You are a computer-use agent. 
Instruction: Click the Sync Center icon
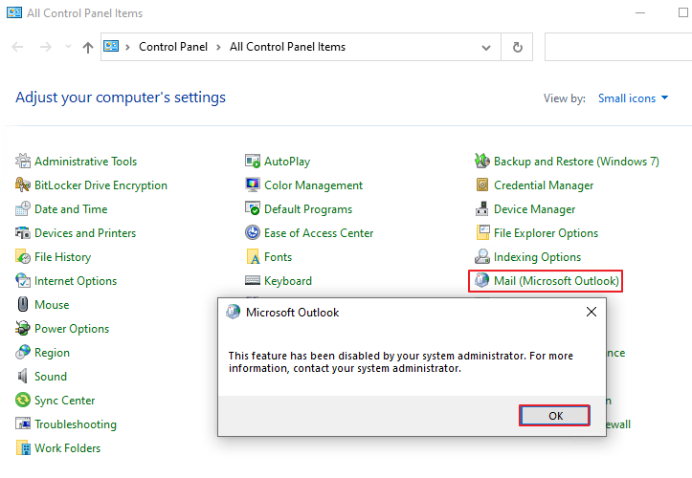(x=23, y=400)
